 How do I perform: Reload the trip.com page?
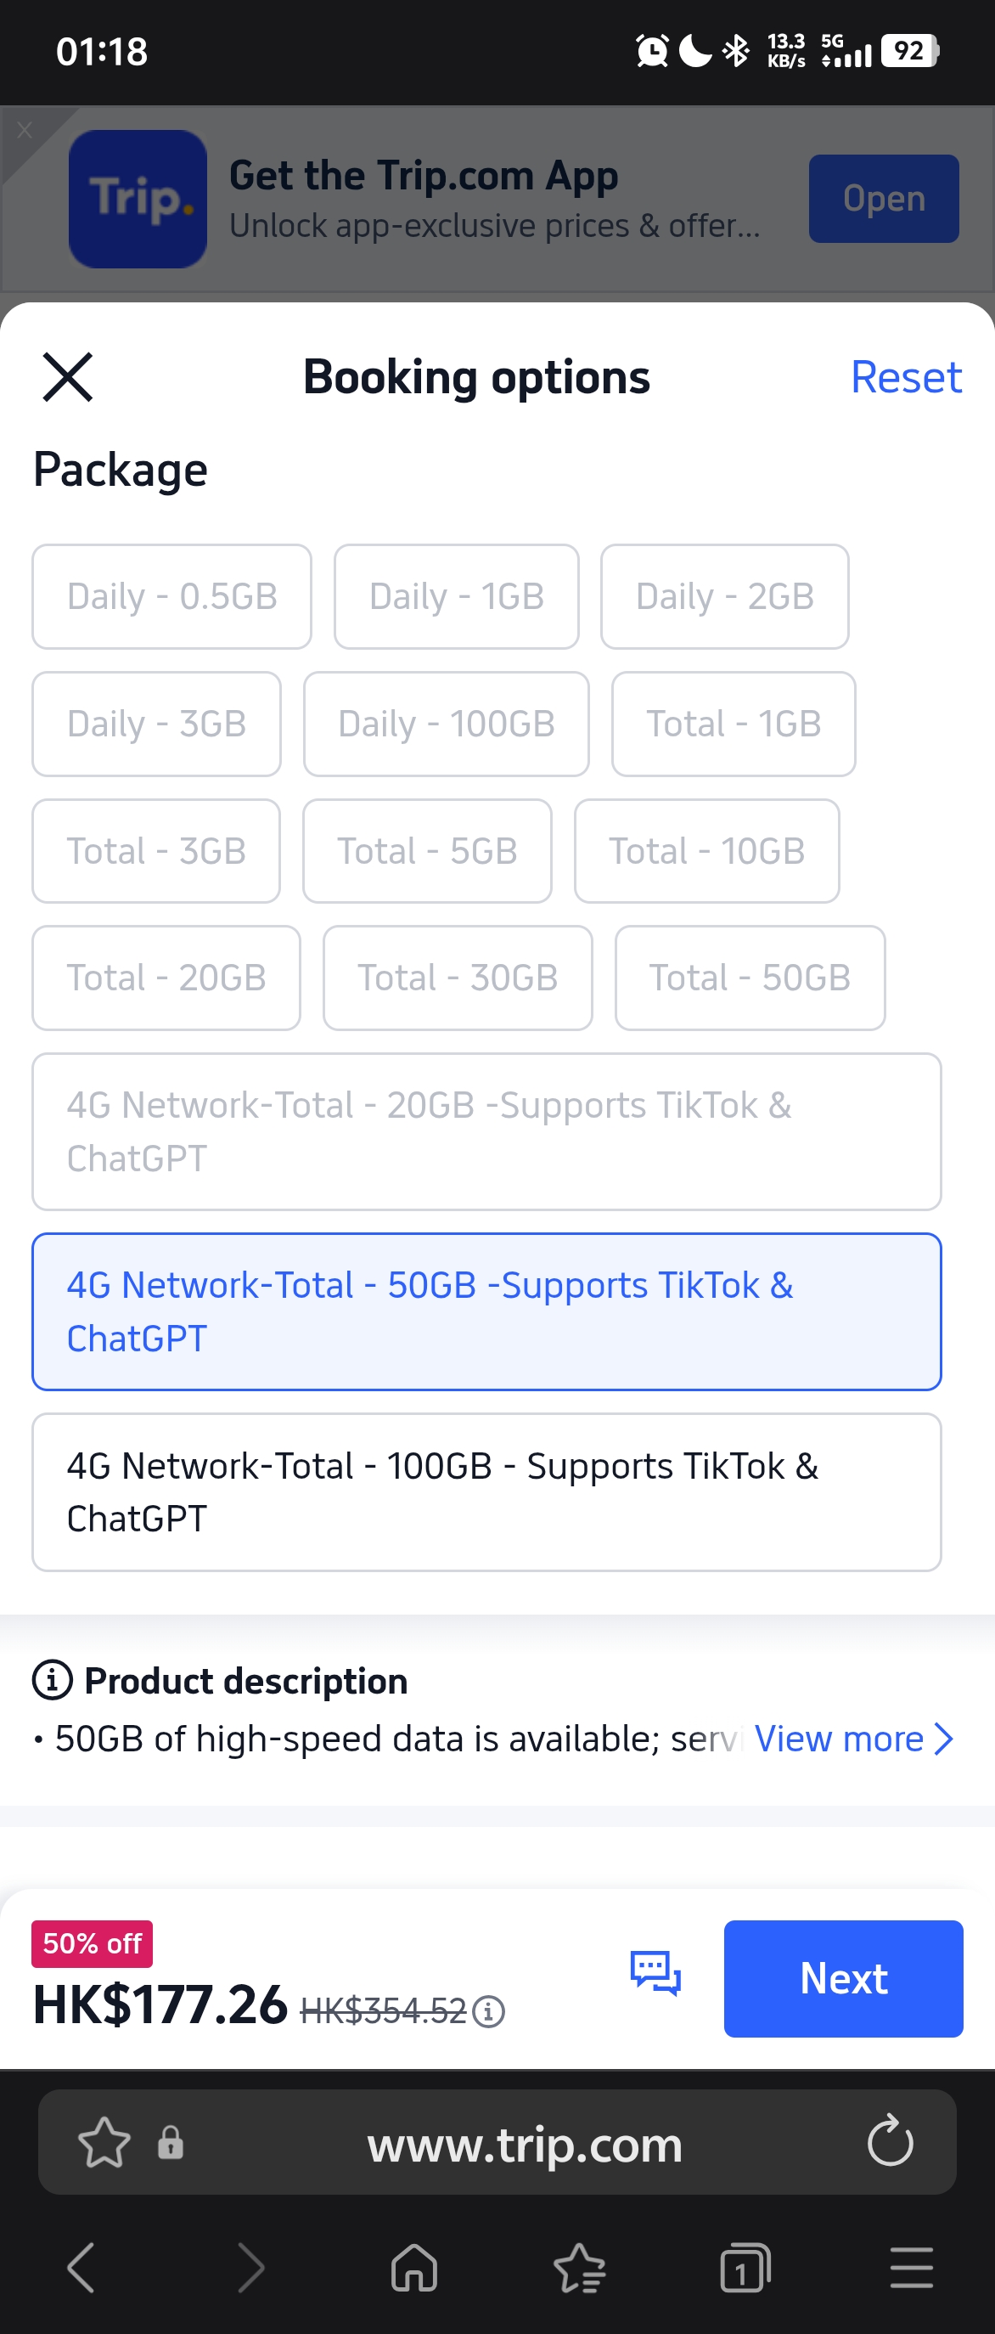point(890,2141)
